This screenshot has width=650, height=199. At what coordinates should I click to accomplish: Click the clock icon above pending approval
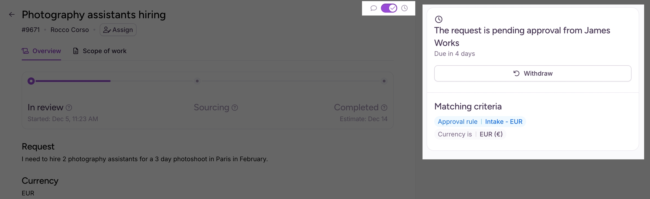tap(439, 19)
